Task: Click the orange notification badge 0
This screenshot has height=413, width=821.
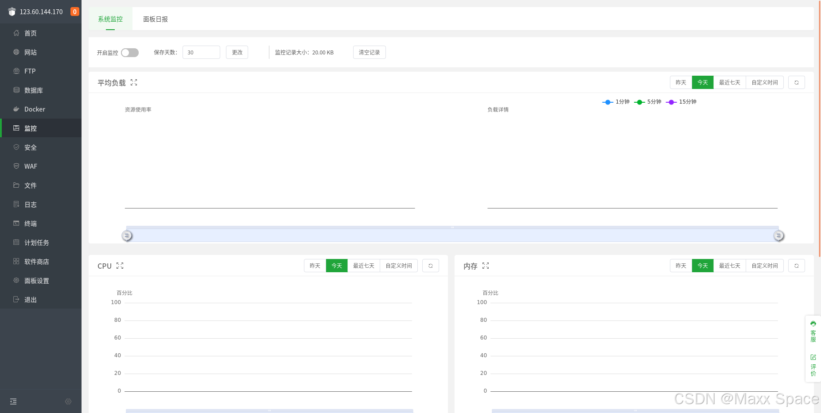Action: [75, 12]
